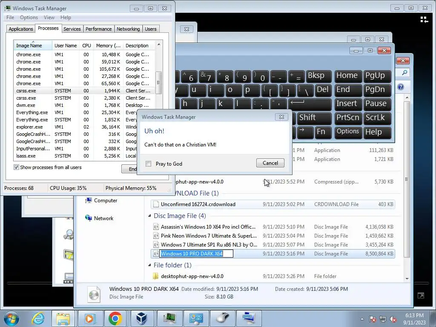Screen dimensions: 436x327
Task: Open Control Panel taskbar icon
Action: pos(195,318)
